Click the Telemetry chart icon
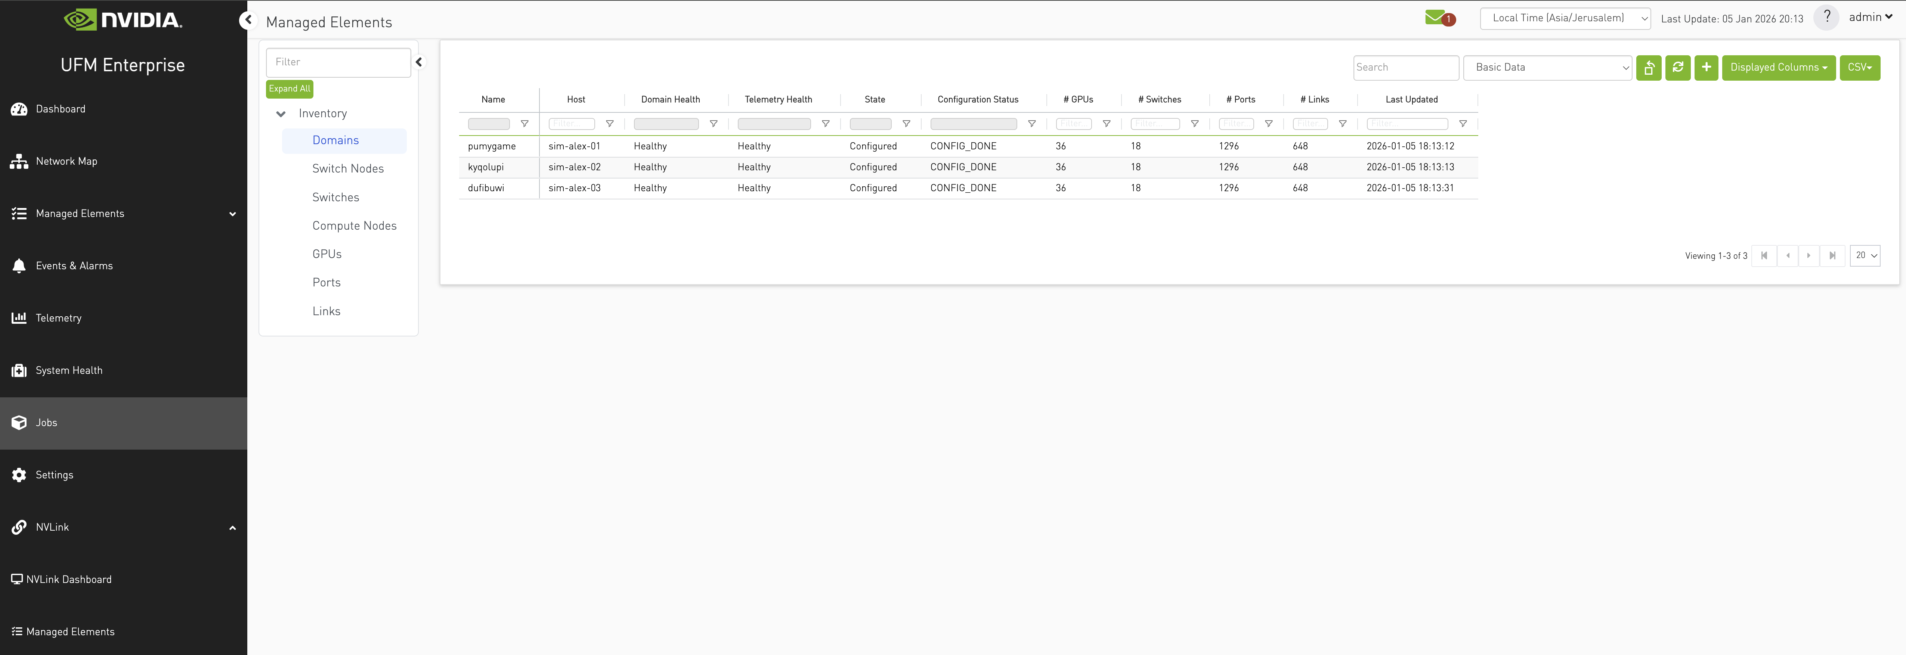 pos(19,318)
